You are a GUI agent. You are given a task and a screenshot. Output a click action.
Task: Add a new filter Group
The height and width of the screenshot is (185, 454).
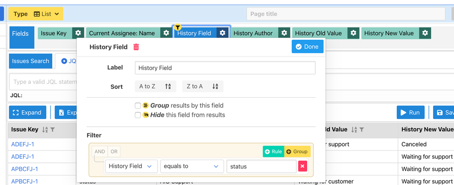(297, 152)
